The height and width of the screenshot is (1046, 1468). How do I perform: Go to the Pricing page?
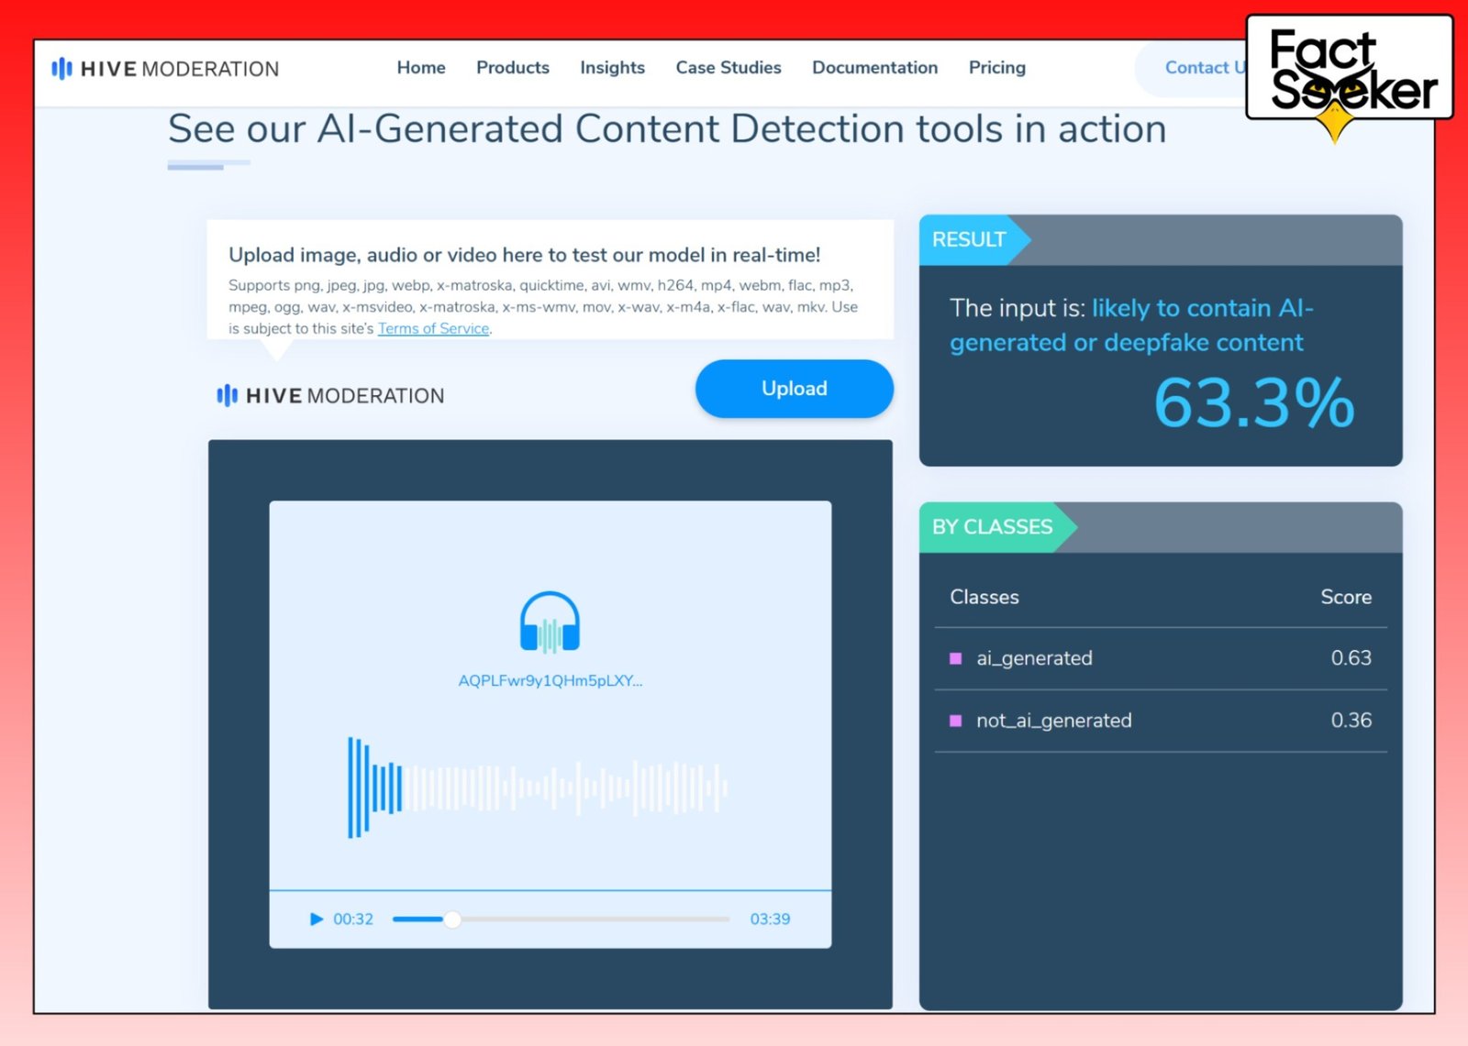997,68
